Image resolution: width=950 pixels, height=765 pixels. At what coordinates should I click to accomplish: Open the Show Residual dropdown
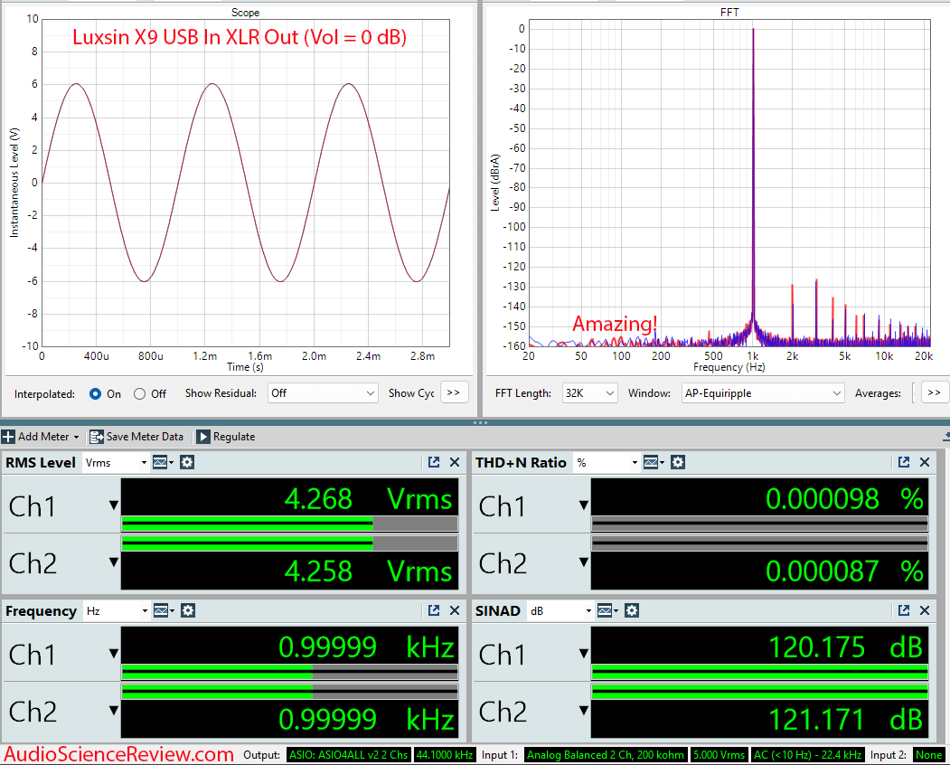[x=321, y=392]
